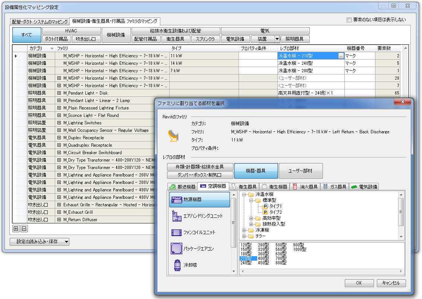This screenshot has width=422, height=299.
Task: Close the ファミリに割り当てる部材を選択 dialog
Action: (x=403, y=102)
